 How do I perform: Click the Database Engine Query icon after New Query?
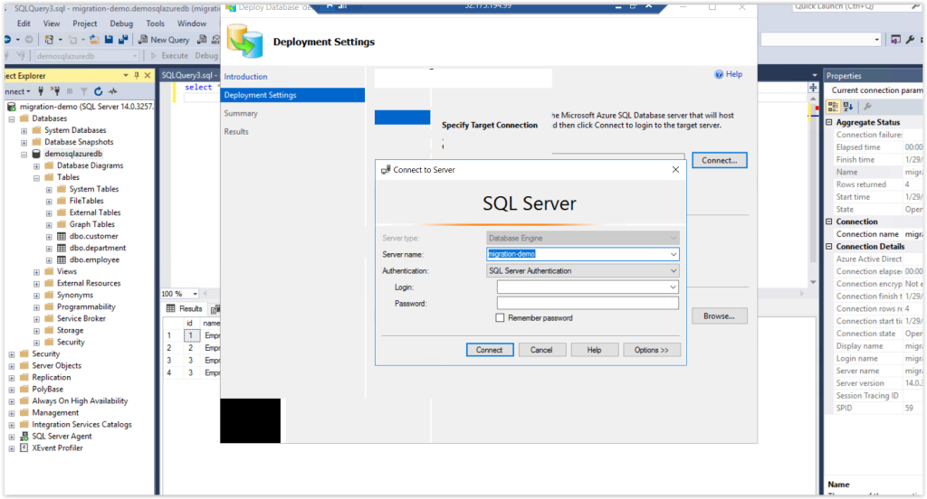click(202, 40)
